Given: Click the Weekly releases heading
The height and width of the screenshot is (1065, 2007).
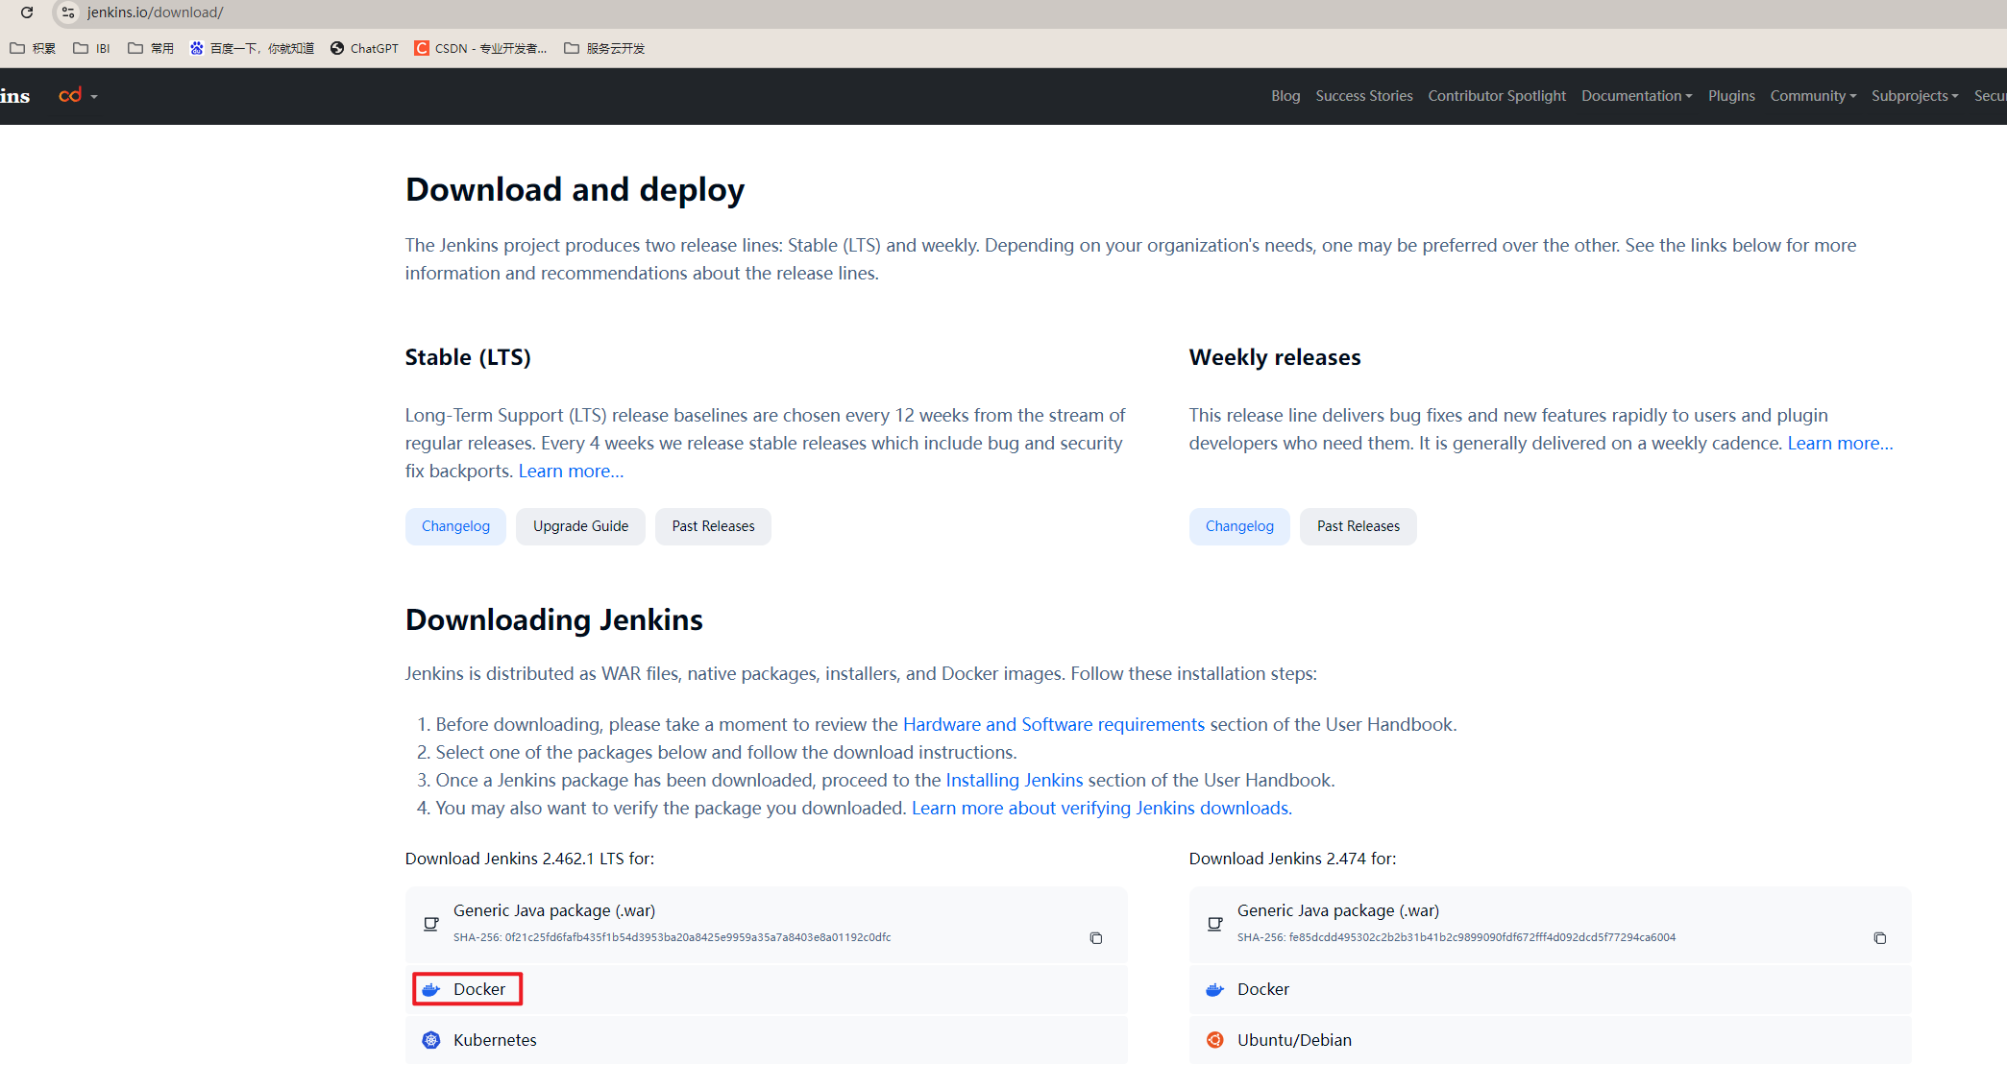Looking at the screenshot, I should tap(1275, 357).
